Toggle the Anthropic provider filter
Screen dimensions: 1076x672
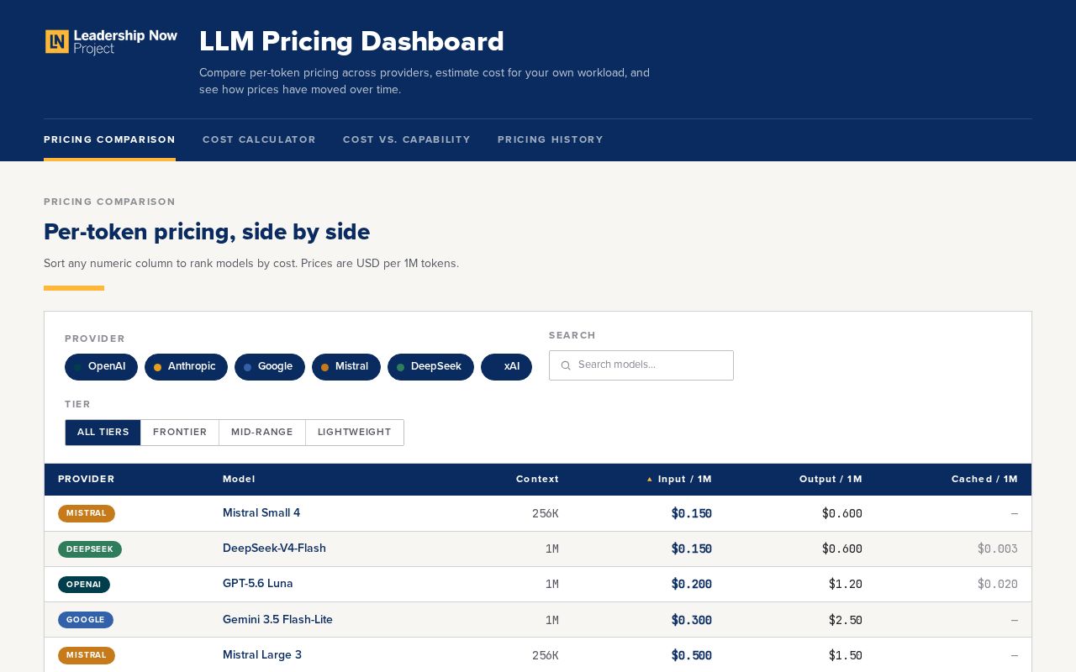click(x=186, y=367)
